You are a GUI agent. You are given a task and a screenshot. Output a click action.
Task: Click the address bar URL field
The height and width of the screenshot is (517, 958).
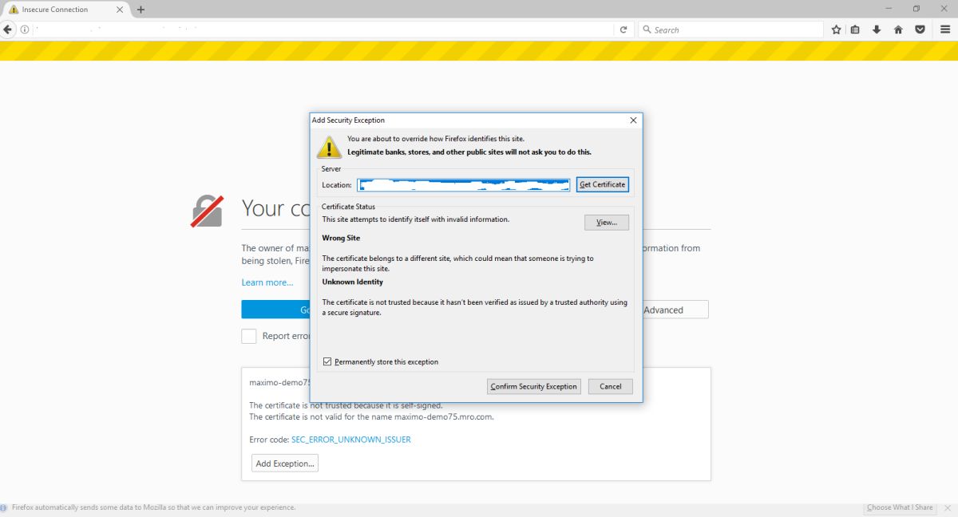pos(323,30)
